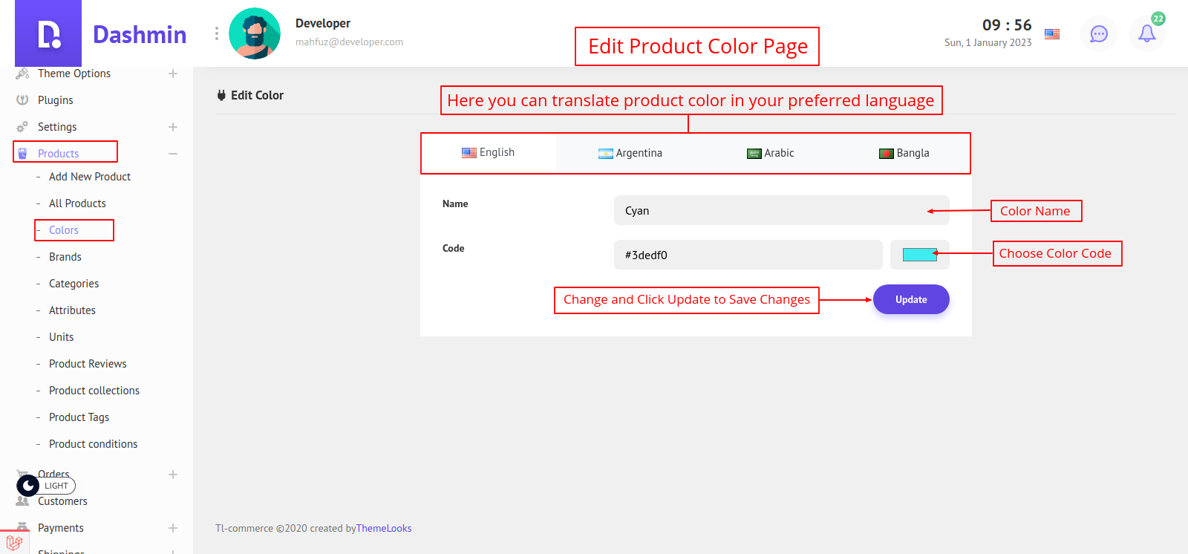Image resolution: width=1188 pixels, height=554 pixels.
Task: Open the chat messages icon
Action: coord(1098,34)
